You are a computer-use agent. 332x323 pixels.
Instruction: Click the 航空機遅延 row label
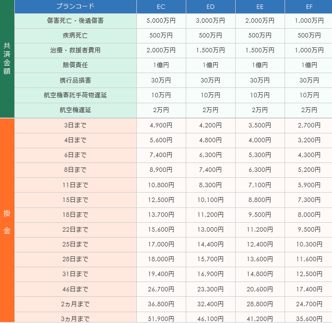click(75, 110)
